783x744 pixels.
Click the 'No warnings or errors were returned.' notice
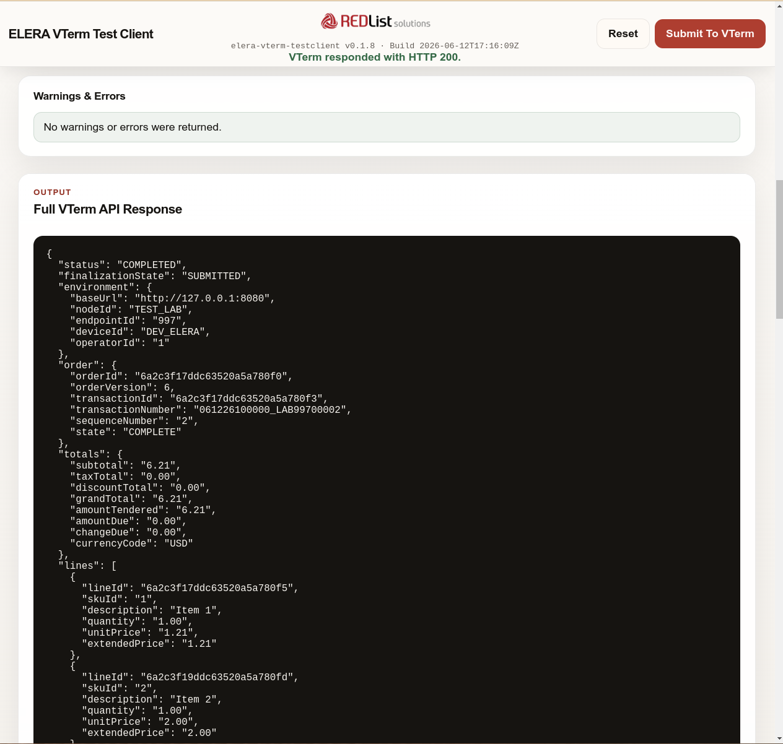coord(387,127)
